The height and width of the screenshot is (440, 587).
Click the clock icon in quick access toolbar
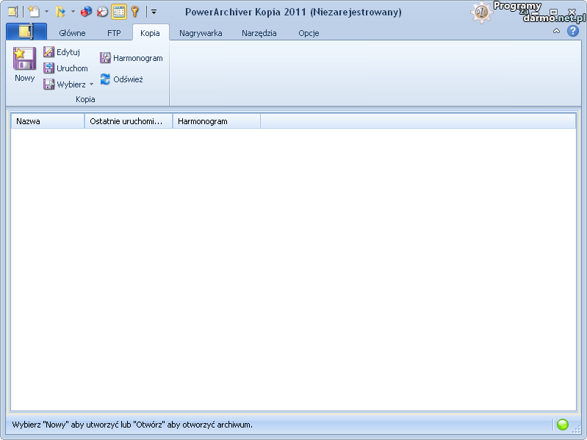point(102,12)
